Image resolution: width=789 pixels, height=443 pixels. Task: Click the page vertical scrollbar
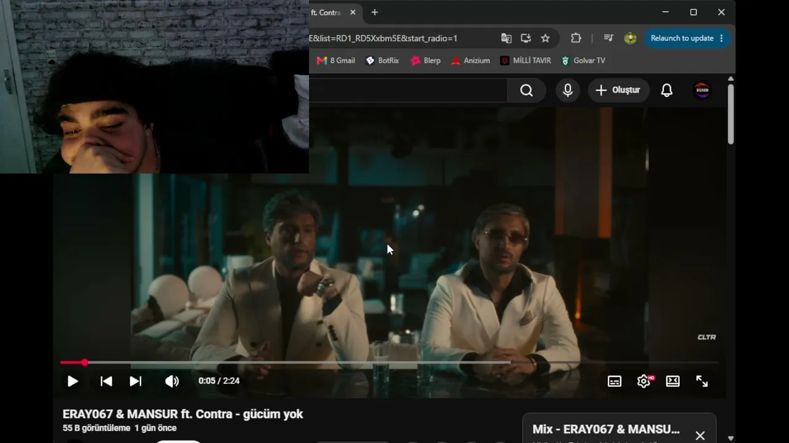pos(731,115)
